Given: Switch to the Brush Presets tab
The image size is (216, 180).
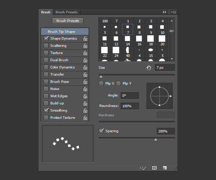Looking at the screenshot, I should (x=67, y=12).
